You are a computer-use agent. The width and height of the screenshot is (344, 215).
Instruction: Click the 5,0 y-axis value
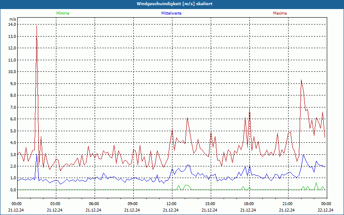click(x=13, y=131)
